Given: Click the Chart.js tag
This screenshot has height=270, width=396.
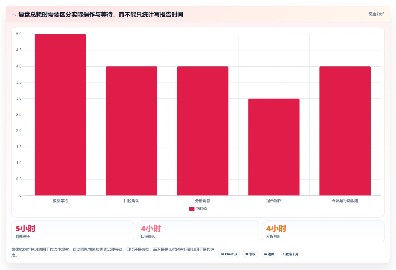Looking at the screenshot, I should click(x=229, y=254).
